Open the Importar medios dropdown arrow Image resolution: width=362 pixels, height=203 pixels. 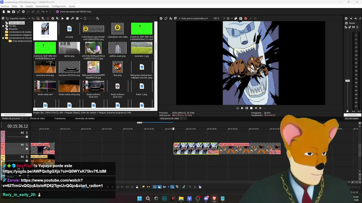[29, 18]
